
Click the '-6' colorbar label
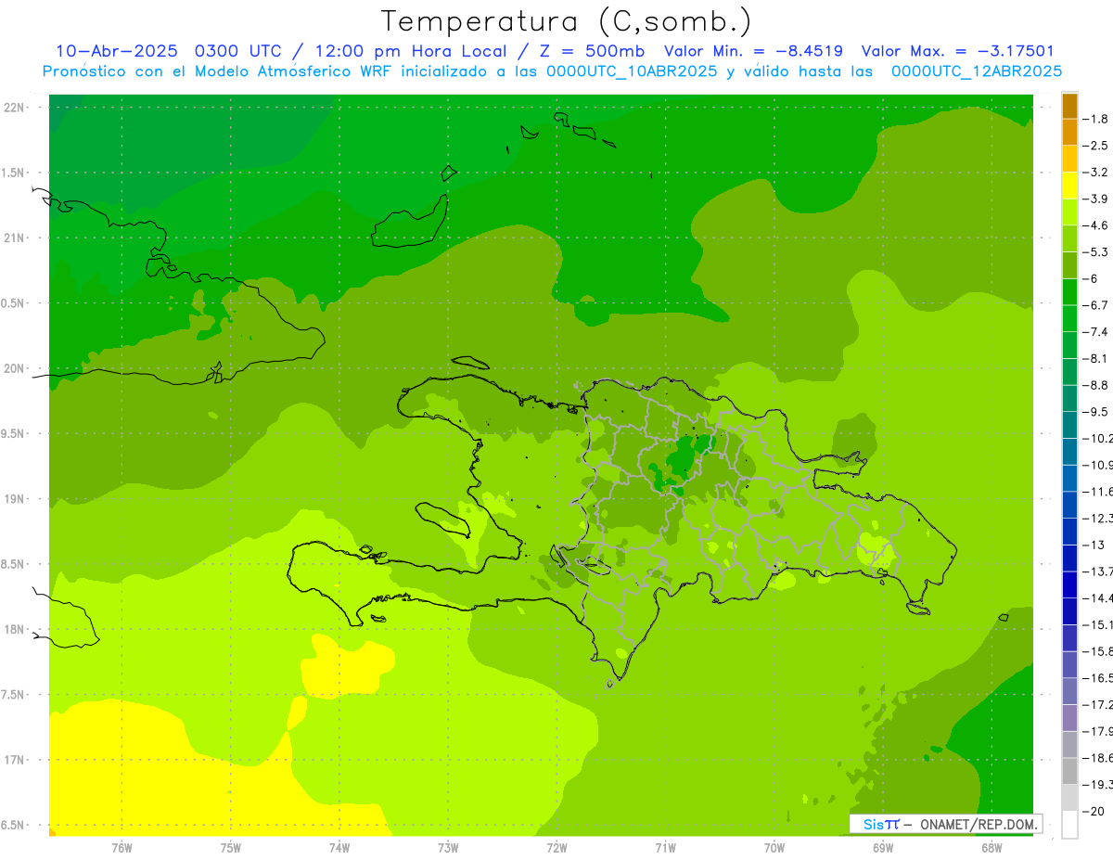click(1091, 278)
